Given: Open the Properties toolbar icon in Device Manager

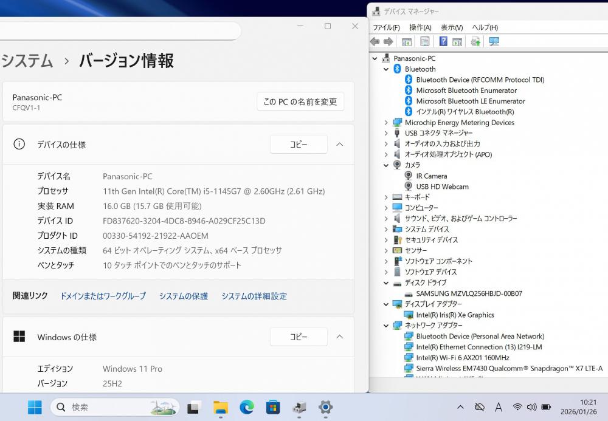Looking at the screenshot, I should click(x=425, y=42).
